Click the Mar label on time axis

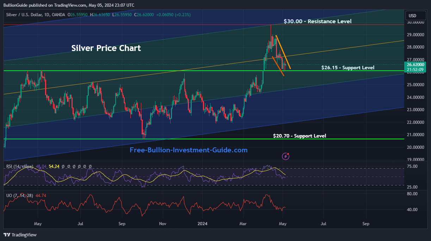point(243,223)
